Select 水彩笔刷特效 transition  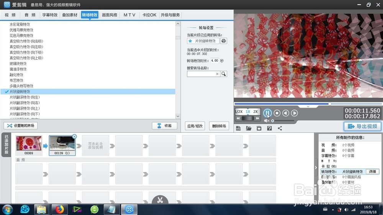tap(20, 24)
